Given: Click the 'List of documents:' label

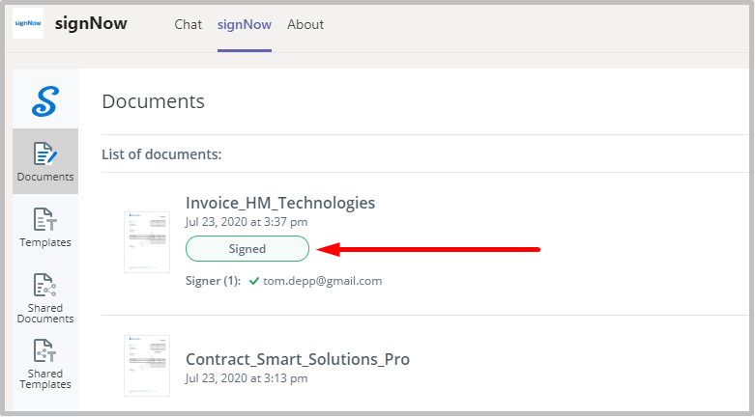Looking at the screenshot, I should pyautogui.click(x=161, y=154).
